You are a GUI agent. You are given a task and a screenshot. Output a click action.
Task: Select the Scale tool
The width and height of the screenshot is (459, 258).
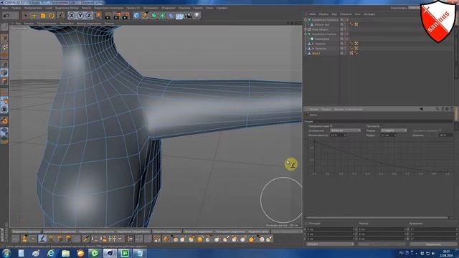coord(43,16)
